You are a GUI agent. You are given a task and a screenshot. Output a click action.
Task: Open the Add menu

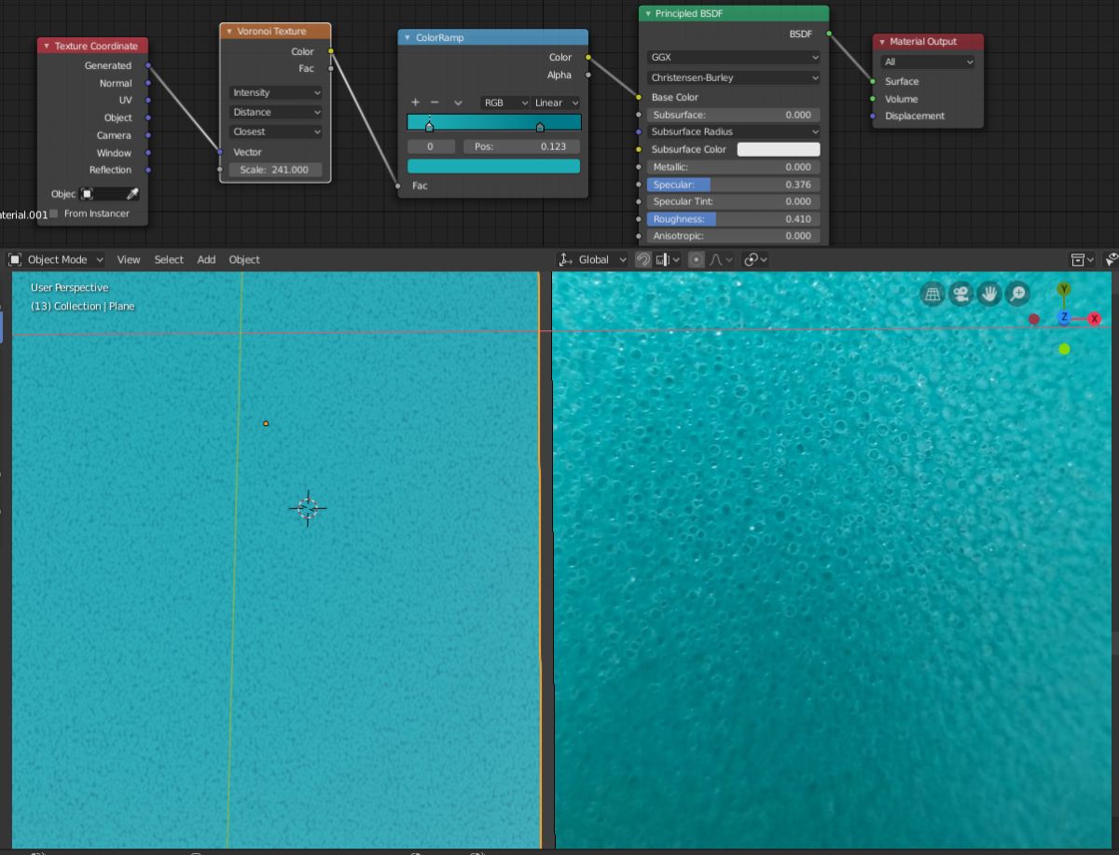coord(206,259)
